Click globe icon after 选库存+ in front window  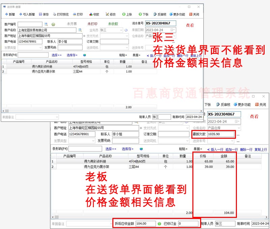(85, 55)
